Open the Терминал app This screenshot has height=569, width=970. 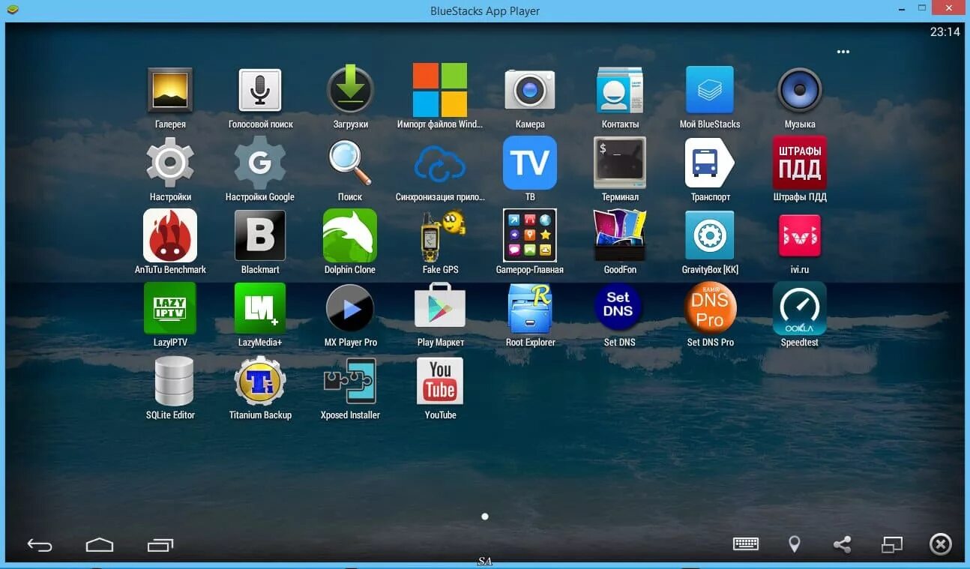[620, 162]
